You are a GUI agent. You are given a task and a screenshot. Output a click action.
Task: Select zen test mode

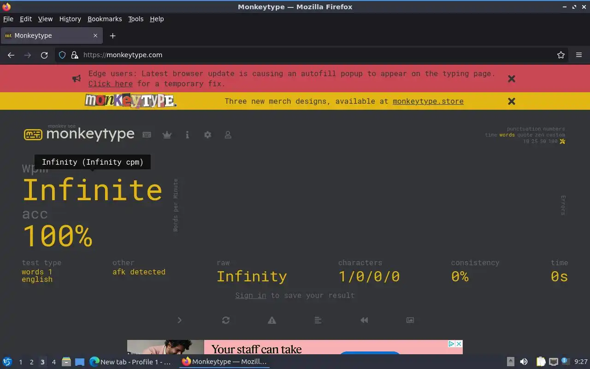point(539,135)
